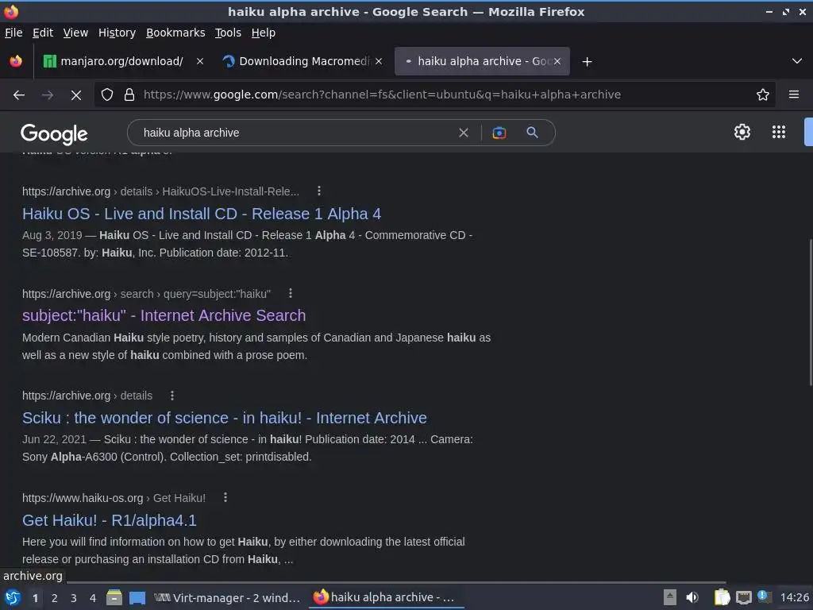This screenshot has width=813, height=610.
Task: Open the History menu
Action: click(118, 33)
